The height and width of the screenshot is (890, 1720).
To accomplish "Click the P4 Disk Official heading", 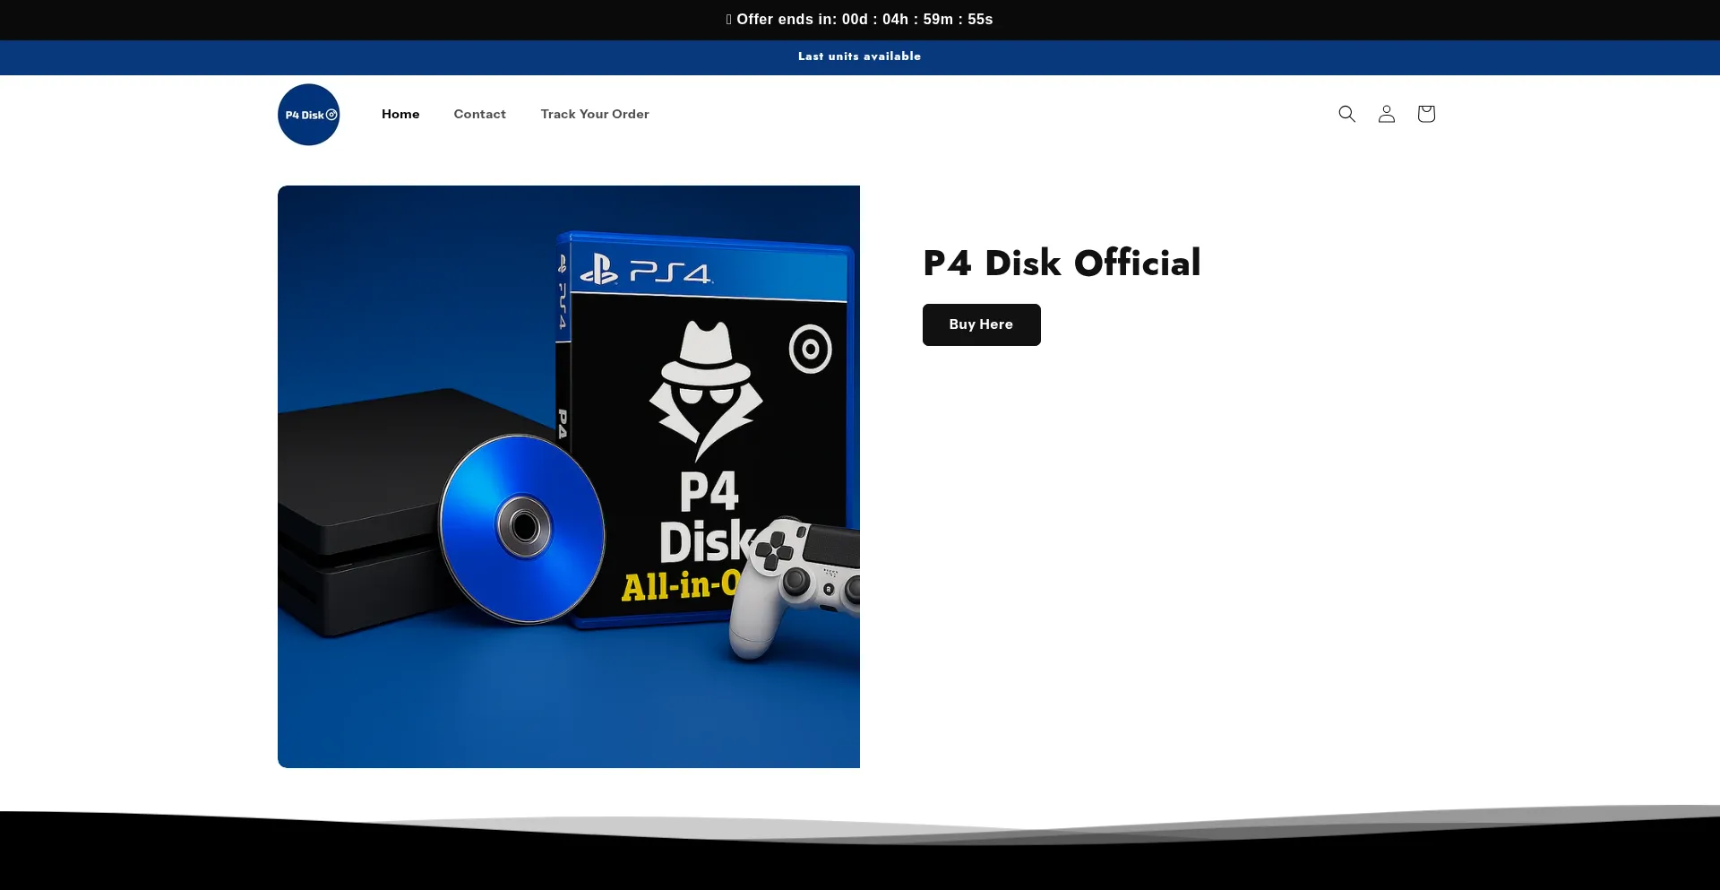I will click(x=1062, y=263).
